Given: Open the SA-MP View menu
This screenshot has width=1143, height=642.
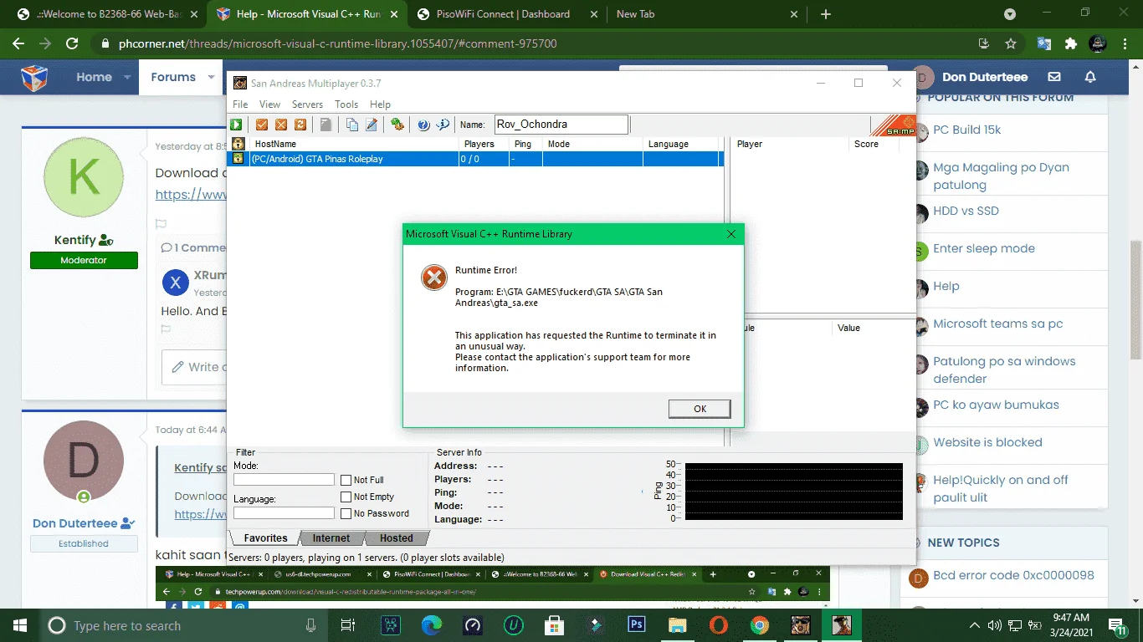Looking at the screenshot, I should [x=269, y=104].
